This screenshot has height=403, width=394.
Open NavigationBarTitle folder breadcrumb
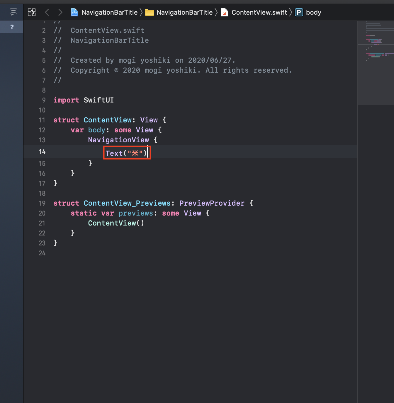tap(184, 12)
